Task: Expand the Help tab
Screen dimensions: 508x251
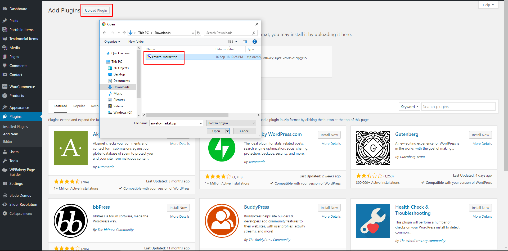Action: (488, 5)
